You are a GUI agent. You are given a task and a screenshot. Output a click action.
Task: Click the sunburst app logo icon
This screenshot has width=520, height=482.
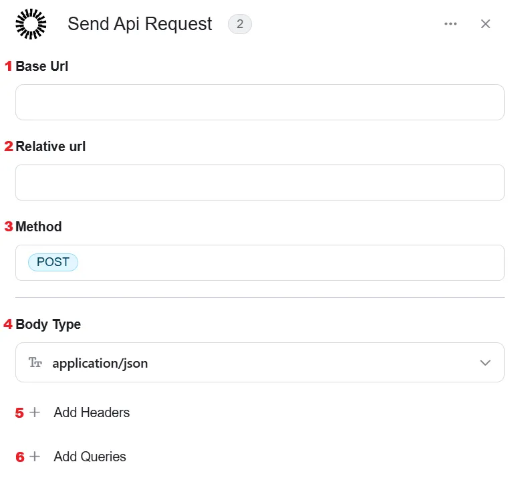pyautogui.click(x=31, y=24)
